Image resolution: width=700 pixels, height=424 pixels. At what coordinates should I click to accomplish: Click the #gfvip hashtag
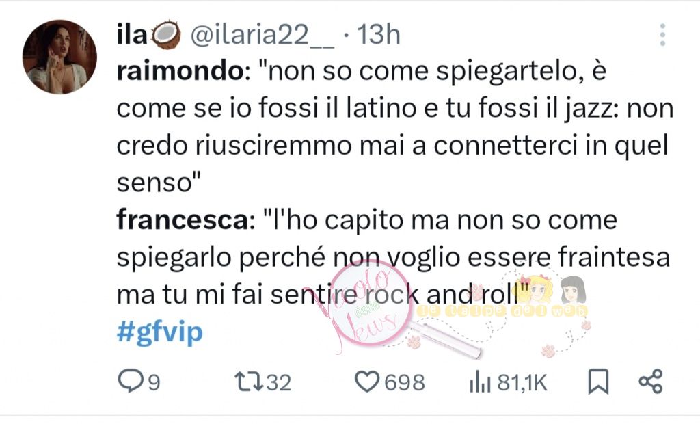pyautogui.click(x=159, y=332)
